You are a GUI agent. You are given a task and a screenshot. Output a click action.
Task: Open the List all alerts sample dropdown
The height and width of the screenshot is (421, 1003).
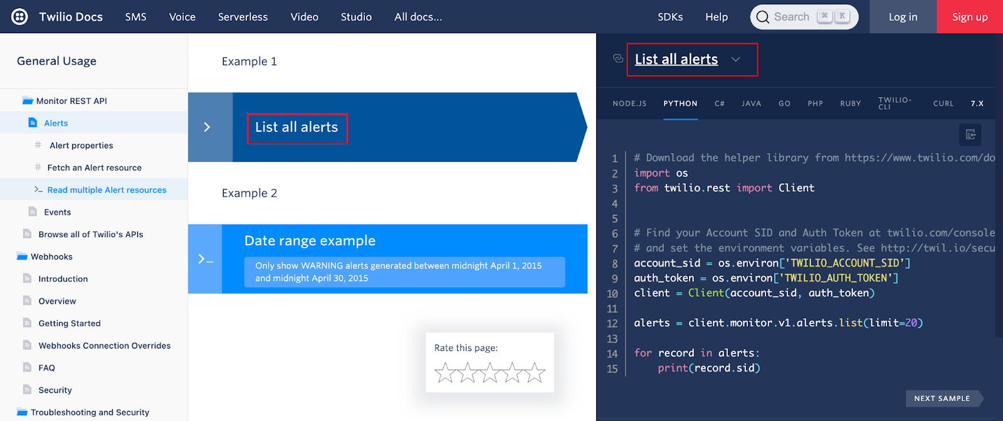click(736, 59)
